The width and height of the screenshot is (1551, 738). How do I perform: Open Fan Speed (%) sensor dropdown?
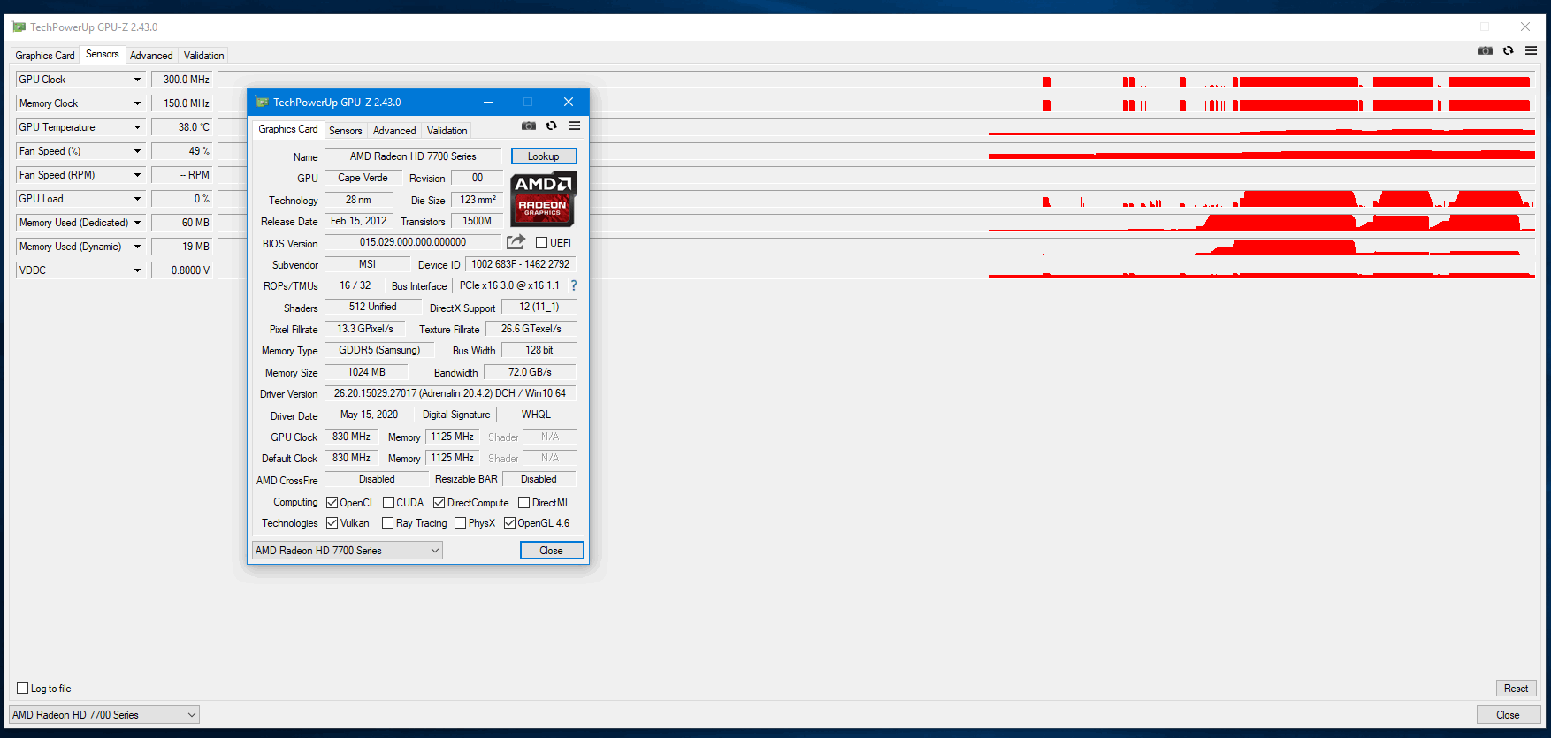point(137,151)
